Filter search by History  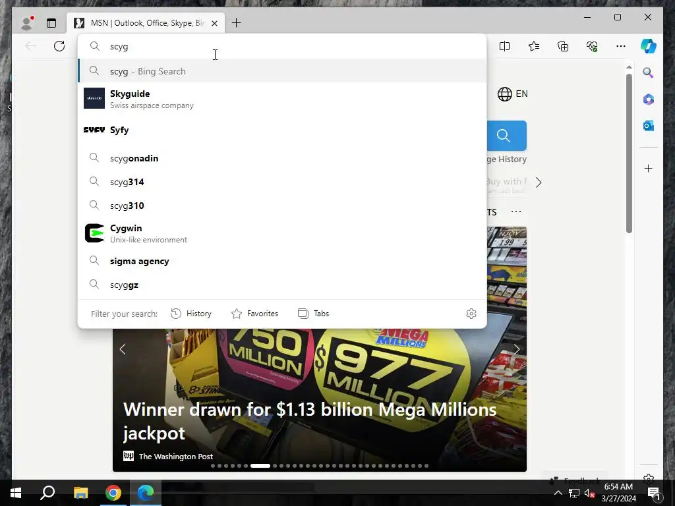click(191, 314)
